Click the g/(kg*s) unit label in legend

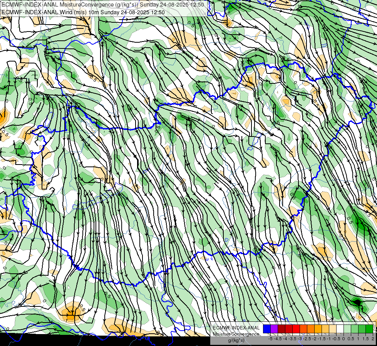[236, 340]
